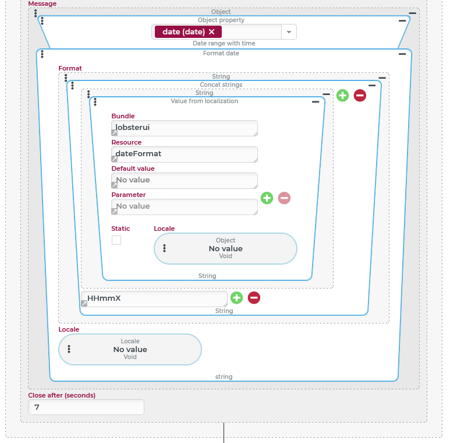
Task: Click the Default value input field
Action: 184,180
